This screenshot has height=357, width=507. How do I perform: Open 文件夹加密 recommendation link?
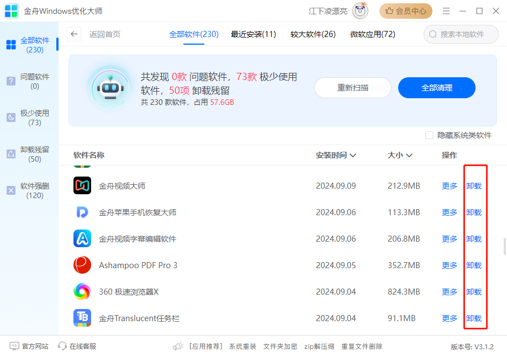[280, 347]
